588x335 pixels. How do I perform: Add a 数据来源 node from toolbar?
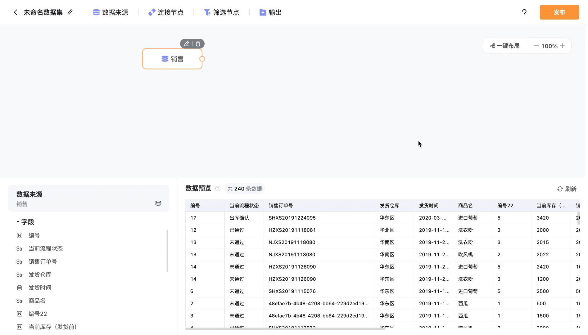click(111, 12)
